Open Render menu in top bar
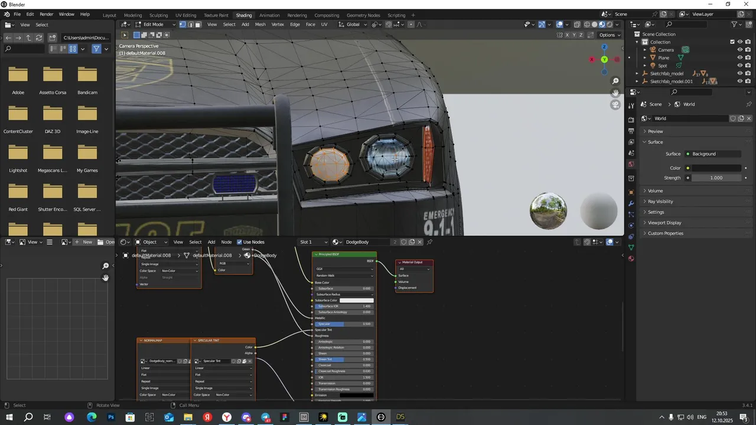Screen dimensions: 756x425 pyautogui.click(x=46, y=14)
